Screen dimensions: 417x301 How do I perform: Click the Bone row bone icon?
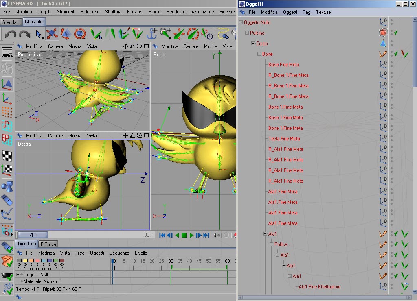click(383, 54)
